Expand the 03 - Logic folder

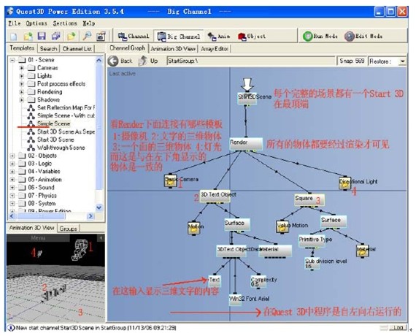click(x=12, y=164)
